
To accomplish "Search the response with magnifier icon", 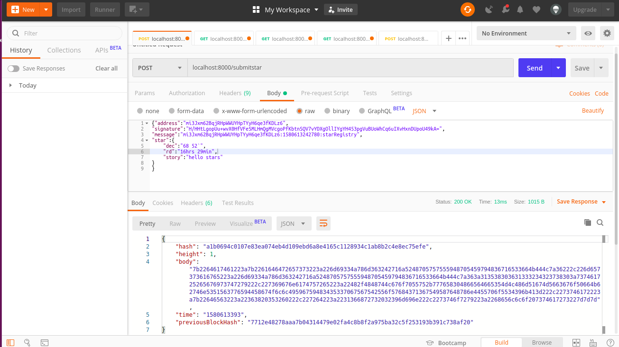I will [x=600, y=222].
